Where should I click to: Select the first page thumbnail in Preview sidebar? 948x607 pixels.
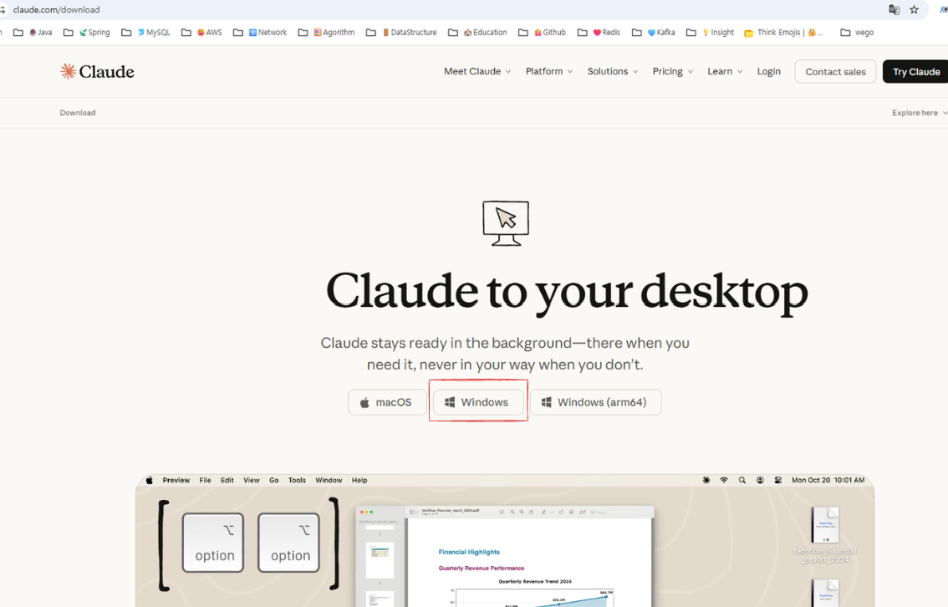(380, 560)
